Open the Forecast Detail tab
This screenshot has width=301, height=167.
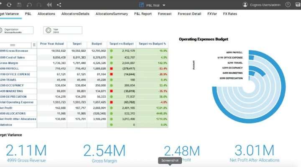point(189,14)
